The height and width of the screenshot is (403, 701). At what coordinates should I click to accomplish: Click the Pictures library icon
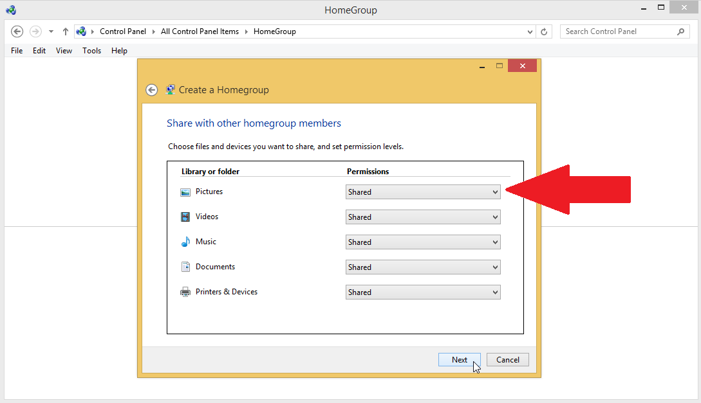point(185,192)
